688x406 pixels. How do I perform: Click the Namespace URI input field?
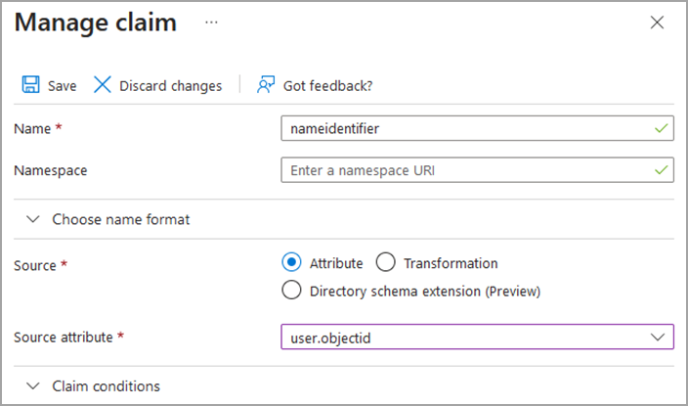point(459,170)
